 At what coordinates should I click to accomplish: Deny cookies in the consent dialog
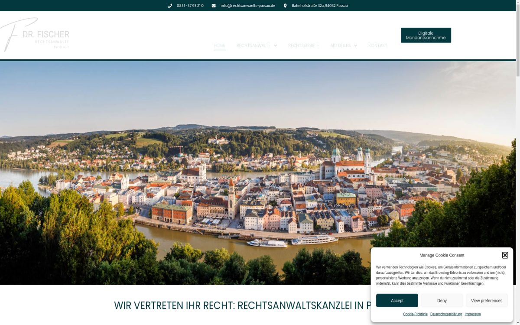(442, 300)
